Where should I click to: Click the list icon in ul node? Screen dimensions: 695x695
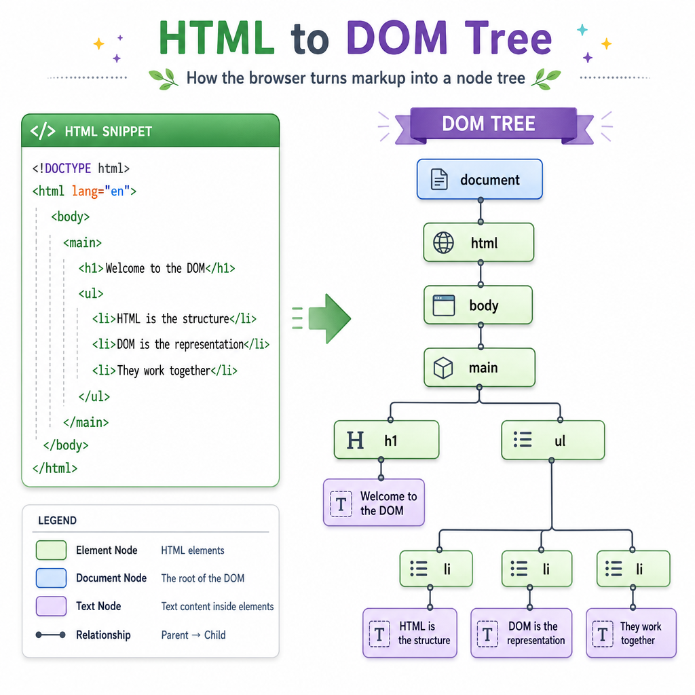(523, 439)
